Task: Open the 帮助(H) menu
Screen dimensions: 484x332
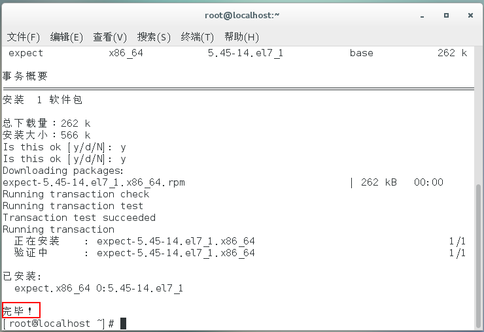Action: pyautogui.click(x=241, y=37)
